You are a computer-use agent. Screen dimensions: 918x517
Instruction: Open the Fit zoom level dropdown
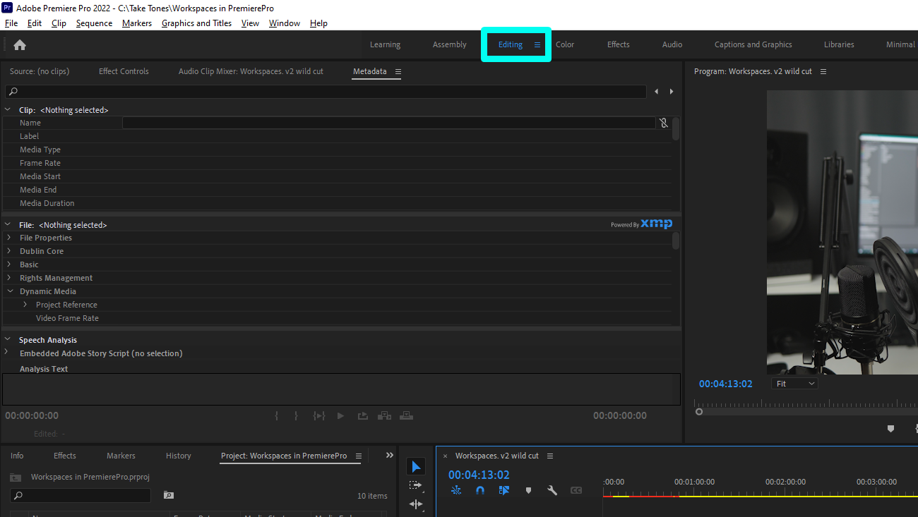(x=795, y=384)
